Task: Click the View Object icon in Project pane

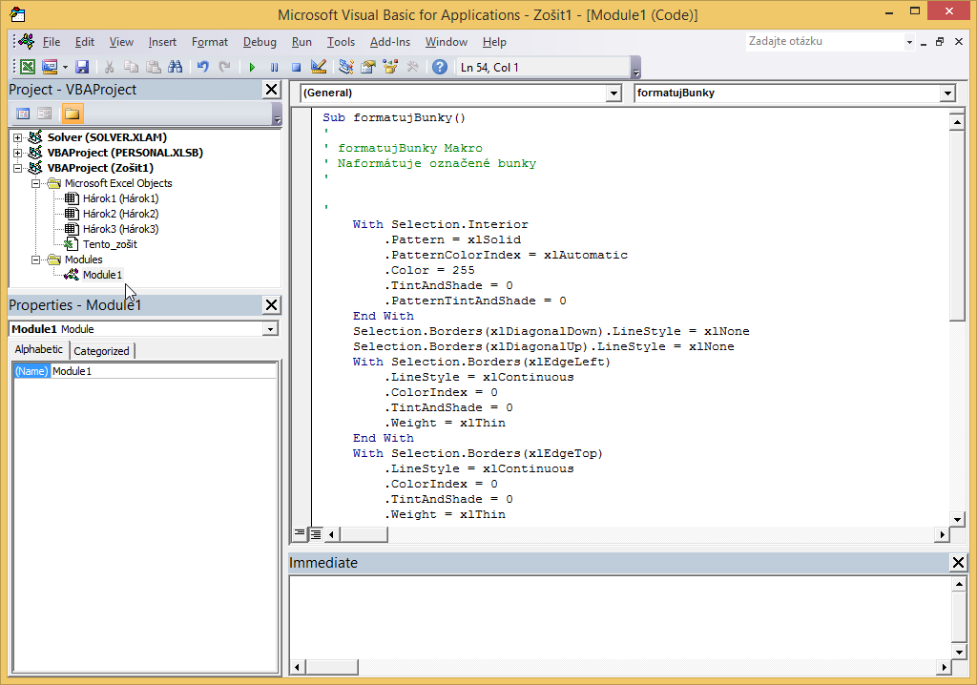Action: point(44,114)
